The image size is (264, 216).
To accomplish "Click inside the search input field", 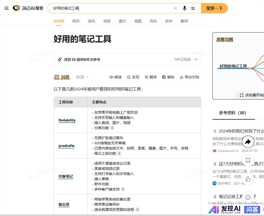I will (111, 8).
